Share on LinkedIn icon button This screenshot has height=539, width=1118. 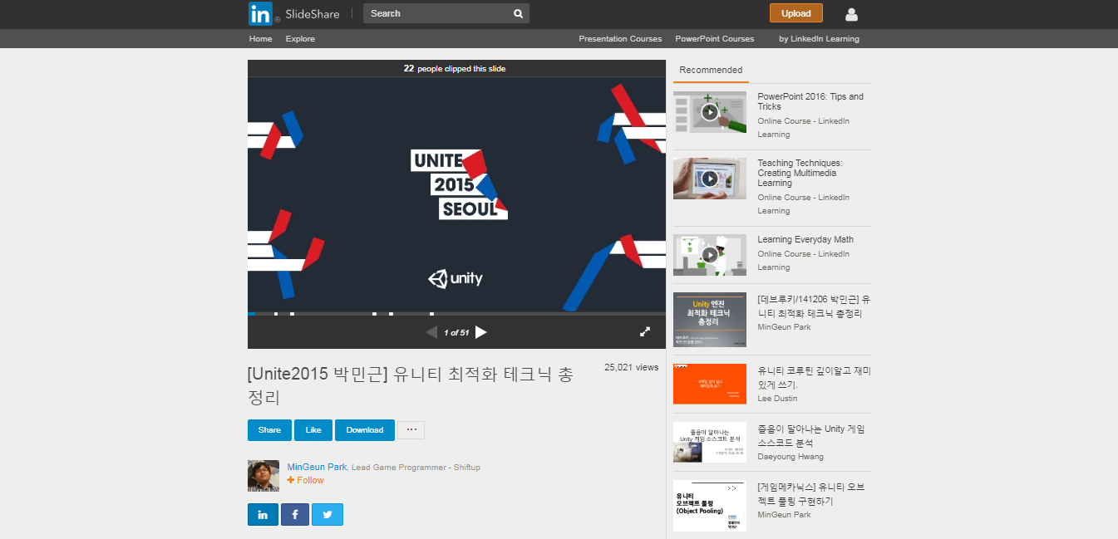(x=263, y=514)
